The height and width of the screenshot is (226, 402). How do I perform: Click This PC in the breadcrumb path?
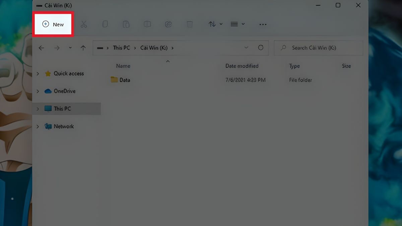click(121, 48)
